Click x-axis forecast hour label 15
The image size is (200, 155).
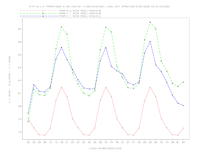click(56, 142)
